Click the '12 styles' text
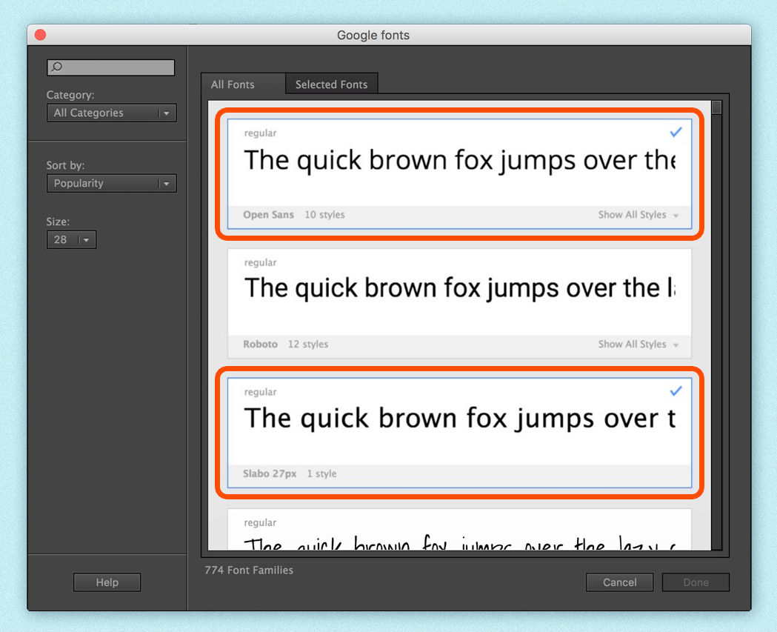The image size is (777, 632). click(308, 344)
